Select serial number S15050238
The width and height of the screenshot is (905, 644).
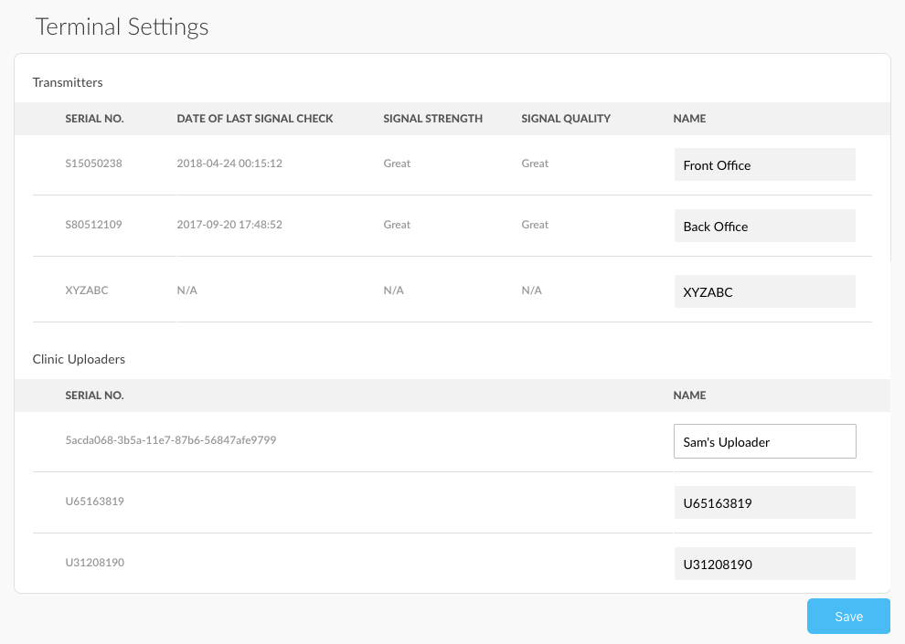coord(93,164)
